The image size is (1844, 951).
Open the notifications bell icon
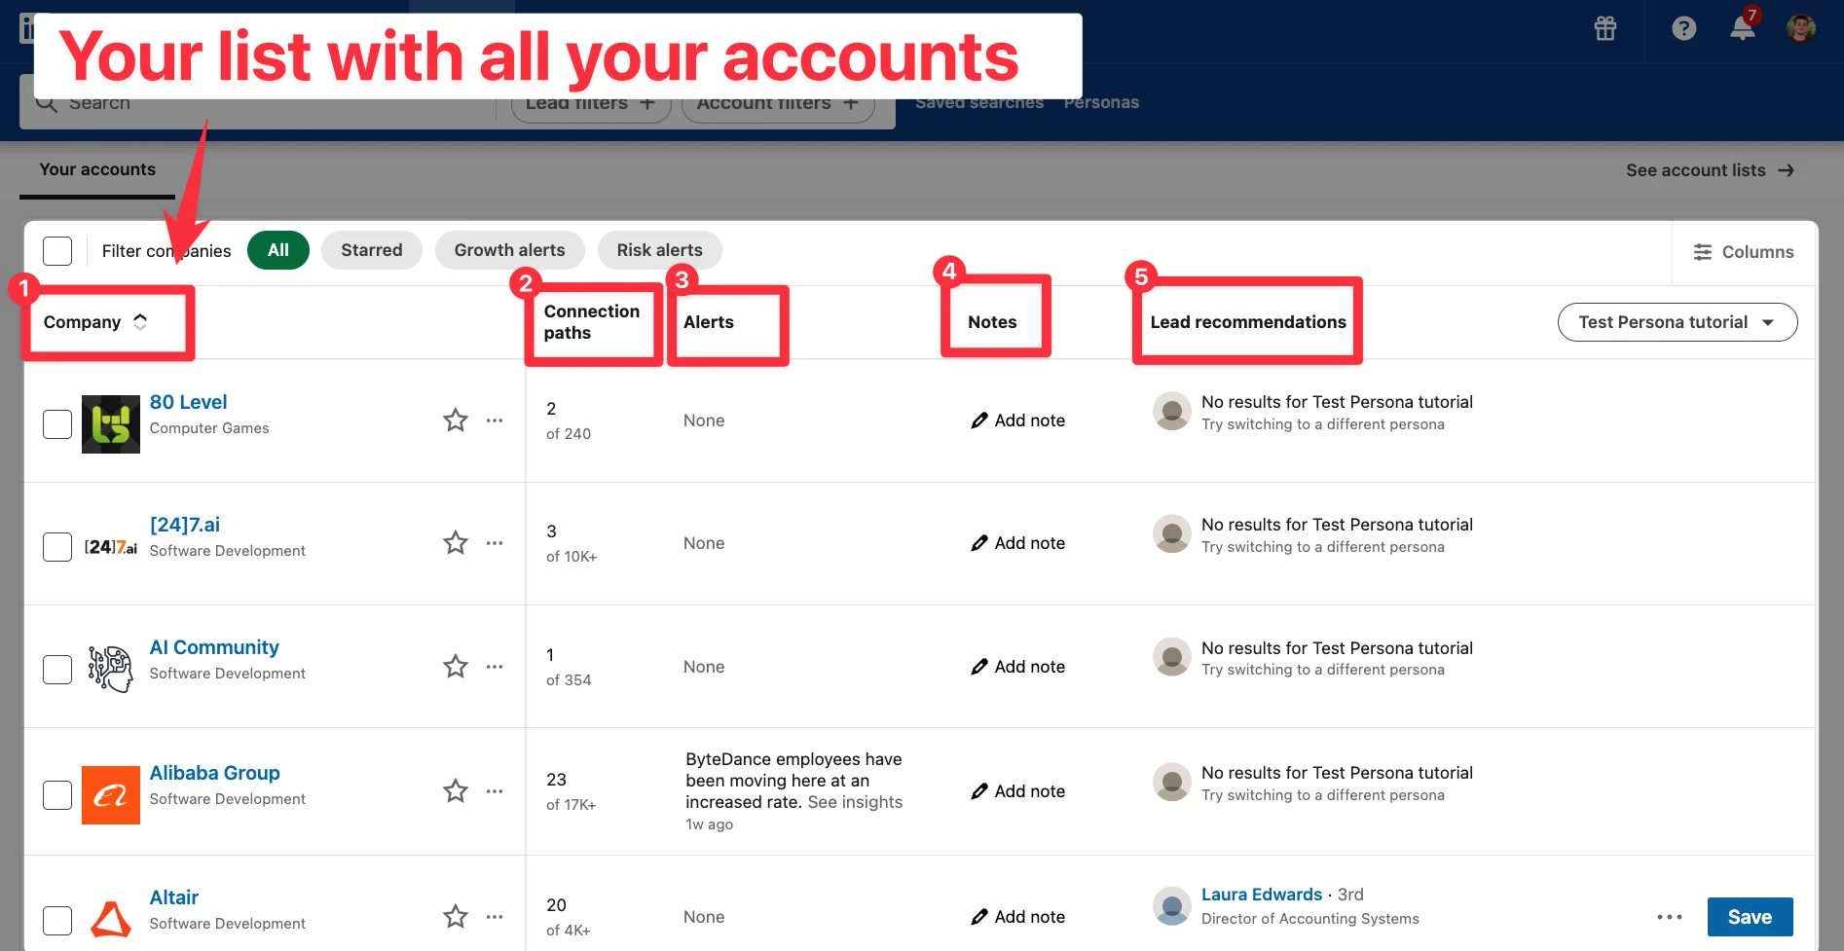coord(1743,28)
